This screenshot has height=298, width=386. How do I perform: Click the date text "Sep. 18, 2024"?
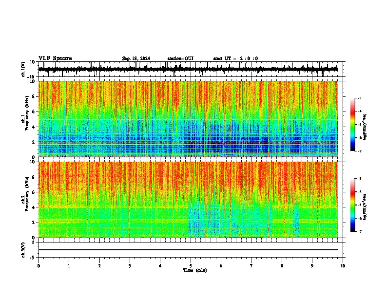pyautogui.click(x=136, y=58)
